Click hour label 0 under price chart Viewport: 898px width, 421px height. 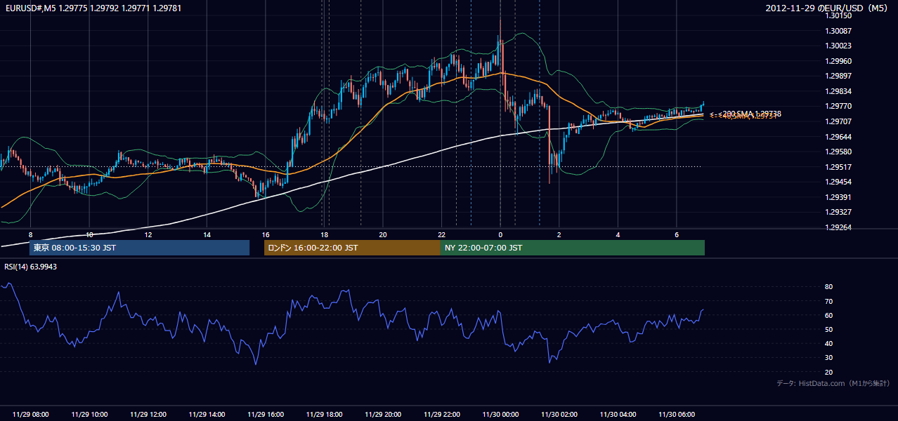(500, 234)
